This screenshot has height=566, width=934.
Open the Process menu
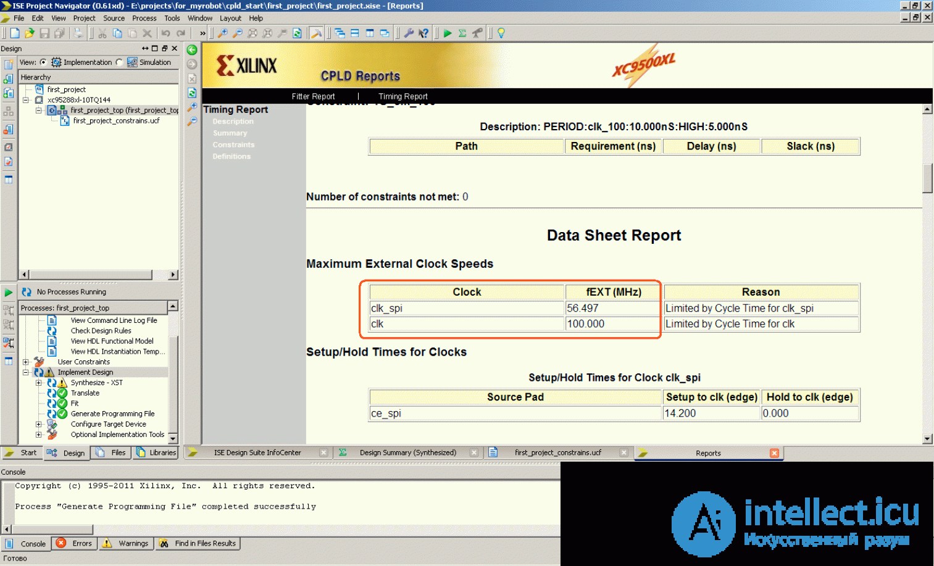[144, 19]
